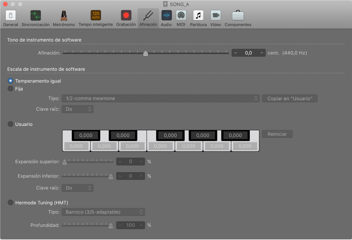Switch to the Vídeo tab

(x=216, y=16)
